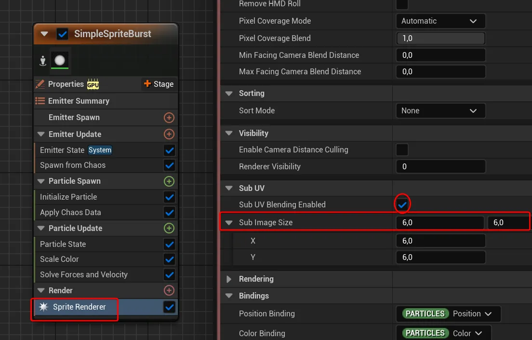
Task: Disable Sub UV Blending Enabled checkbox
Action: coord(402,204)
